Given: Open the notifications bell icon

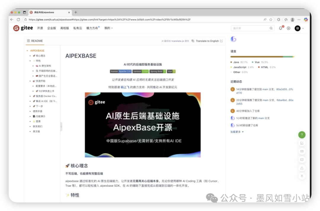Looking at the screenshot, I should coord(280,28).
